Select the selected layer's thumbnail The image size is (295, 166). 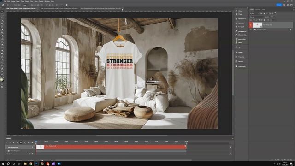[x=257, y=25]
